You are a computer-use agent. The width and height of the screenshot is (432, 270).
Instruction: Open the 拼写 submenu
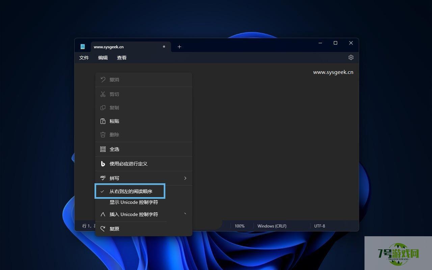(144, 178)
